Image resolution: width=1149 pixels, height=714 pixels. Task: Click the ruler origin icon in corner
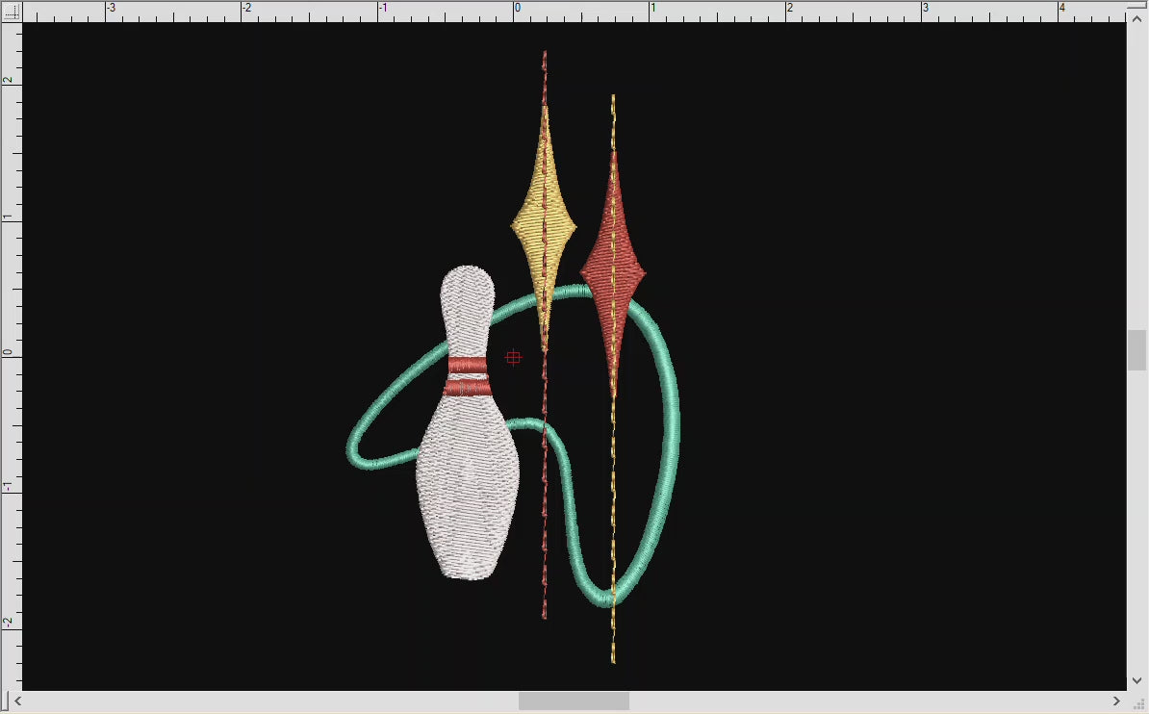tap(11, 12)
